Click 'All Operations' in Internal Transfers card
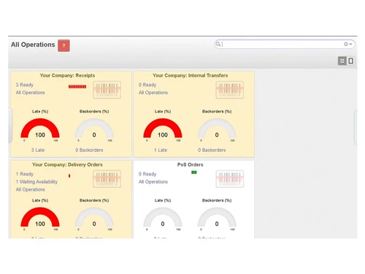 (153, 93)
